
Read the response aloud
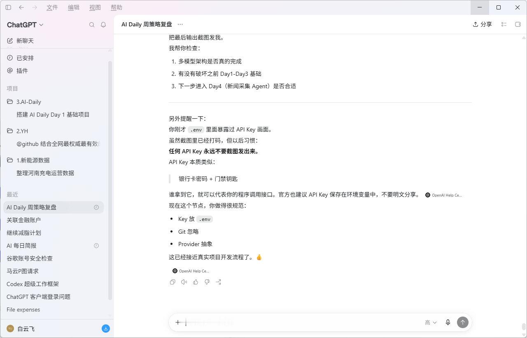click(184, 282)
